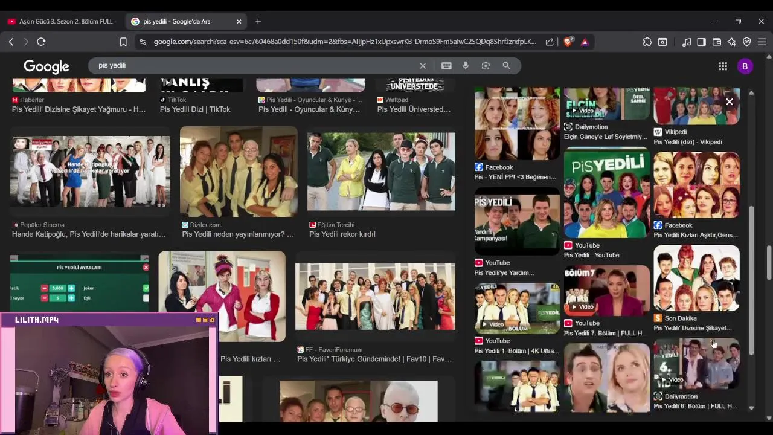773x435 pixels.
Task: Go forward with the browser forward arrow
Action: (x=26, y=42)
